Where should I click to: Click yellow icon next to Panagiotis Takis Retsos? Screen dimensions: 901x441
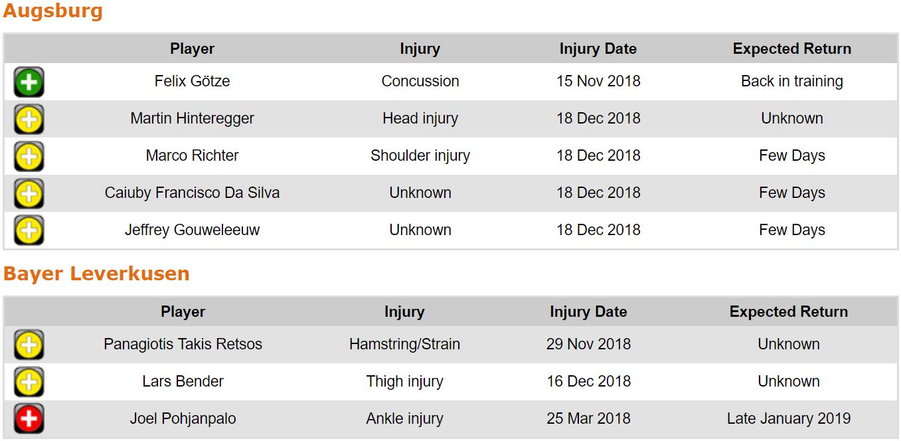(29, 345)
